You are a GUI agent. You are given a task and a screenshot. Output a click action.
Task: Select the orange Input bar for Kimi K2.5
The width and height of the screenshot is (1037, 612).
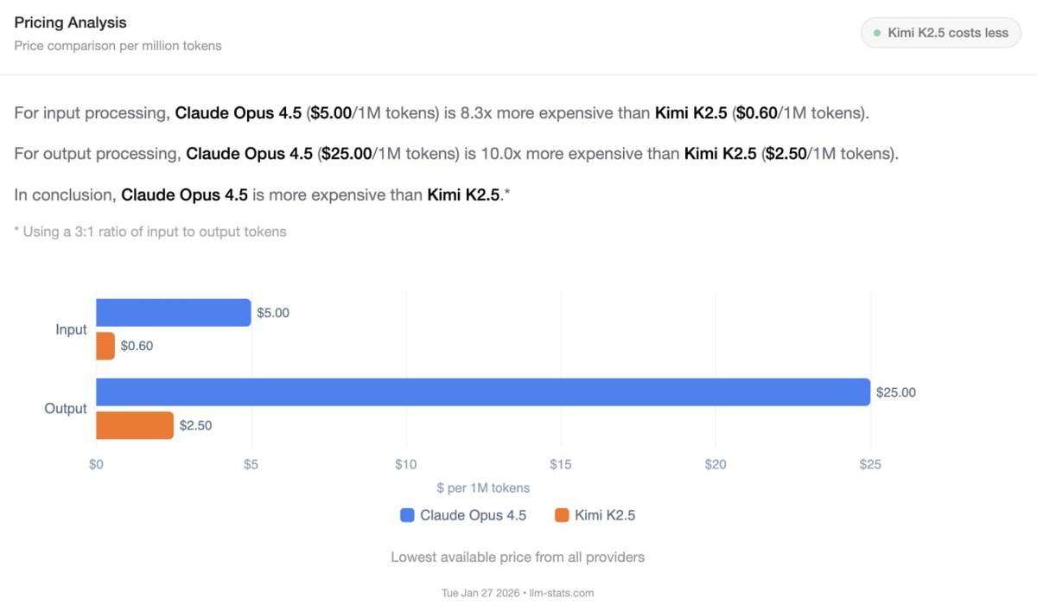click(105, 346)
